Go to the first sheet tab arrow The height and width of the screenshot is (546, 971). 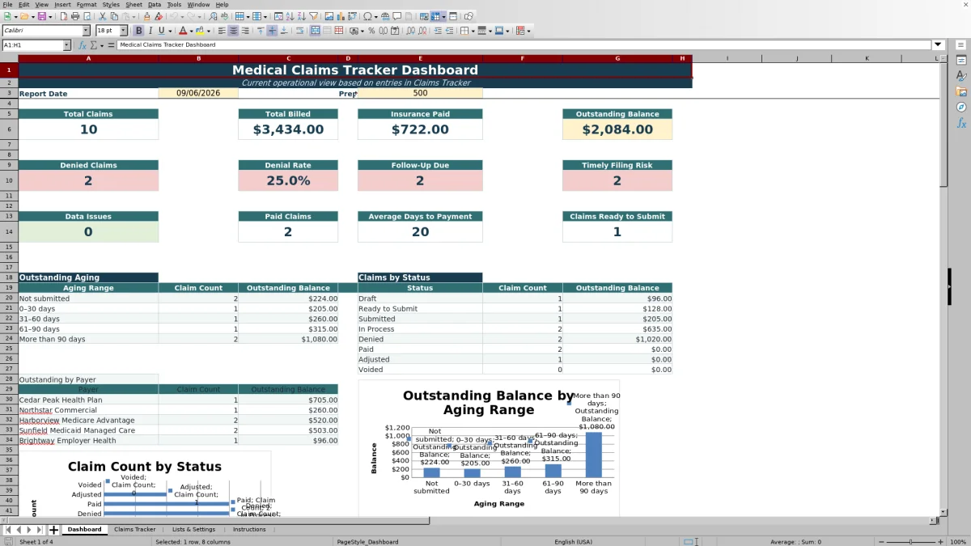pyautogui.click(x=8, y=530)
